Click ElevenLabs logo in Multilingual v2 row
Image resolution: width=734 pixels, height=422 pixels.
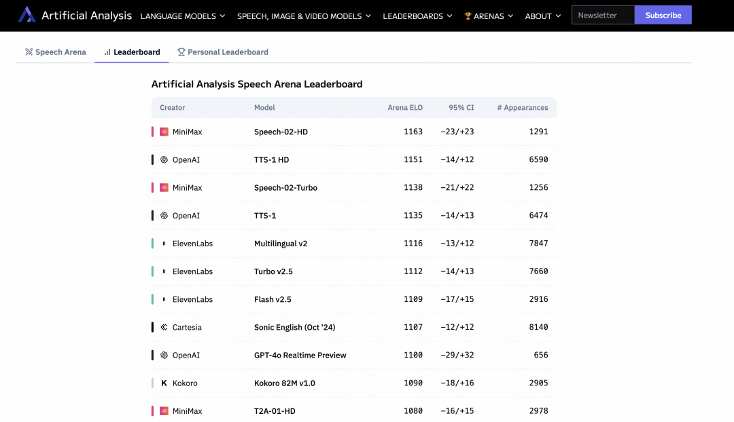(x=164, y=244)
